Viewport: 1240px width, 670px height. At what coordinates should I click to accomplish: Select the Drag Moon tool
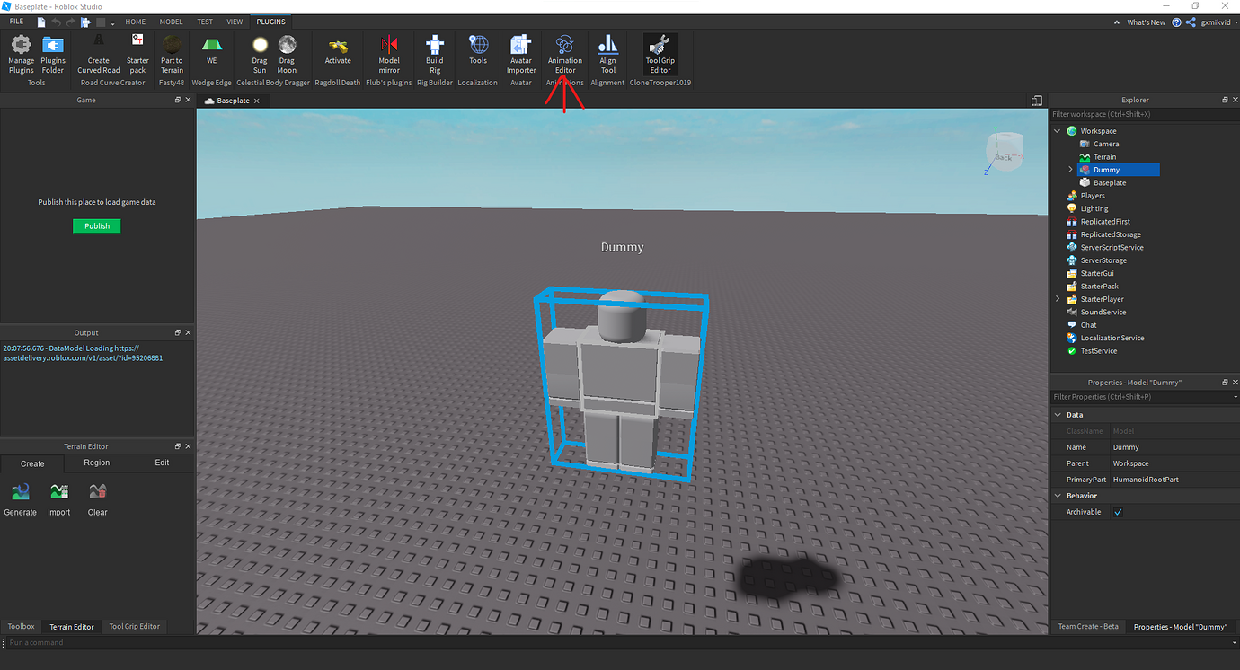tap(287, 52)
